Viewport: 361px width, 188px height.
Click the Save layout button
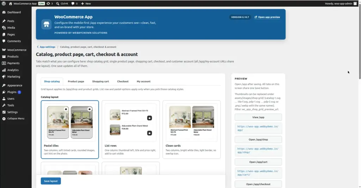pyautogui.click(x=51, y=181)
